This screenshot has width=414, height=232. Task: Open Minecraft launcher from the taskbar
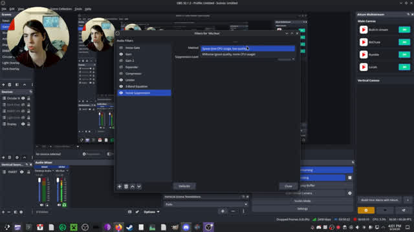[x=74, y=227]
